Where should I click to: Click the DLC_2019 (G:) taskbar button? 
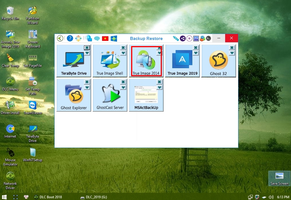94,197
